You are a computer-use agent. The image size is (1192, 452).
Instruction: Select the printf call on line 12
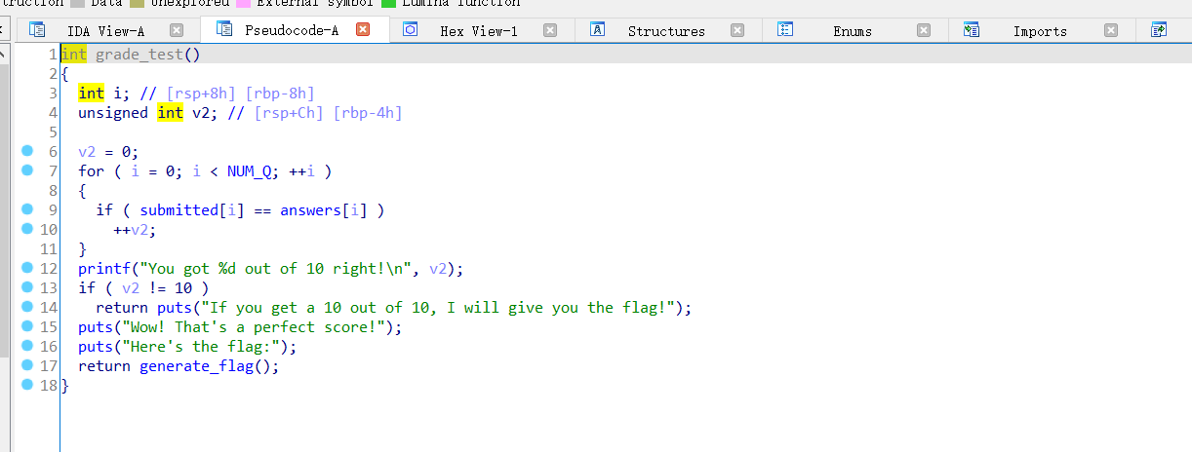104,269
